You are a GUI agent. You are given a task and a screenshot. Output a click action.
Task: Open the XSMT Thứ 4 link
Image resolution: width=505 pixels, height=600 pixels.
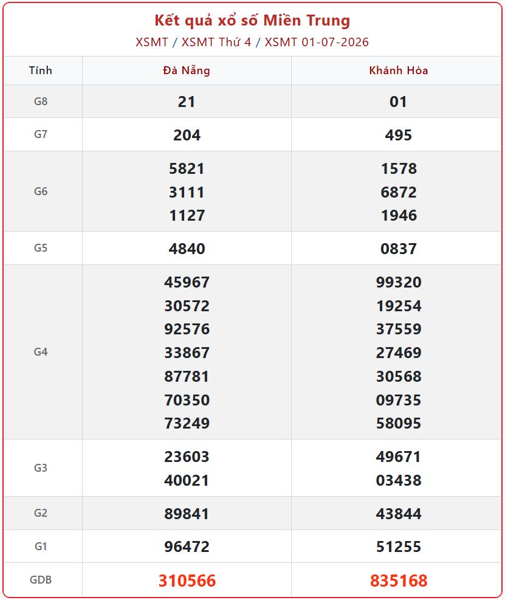[x=216, y=42]
